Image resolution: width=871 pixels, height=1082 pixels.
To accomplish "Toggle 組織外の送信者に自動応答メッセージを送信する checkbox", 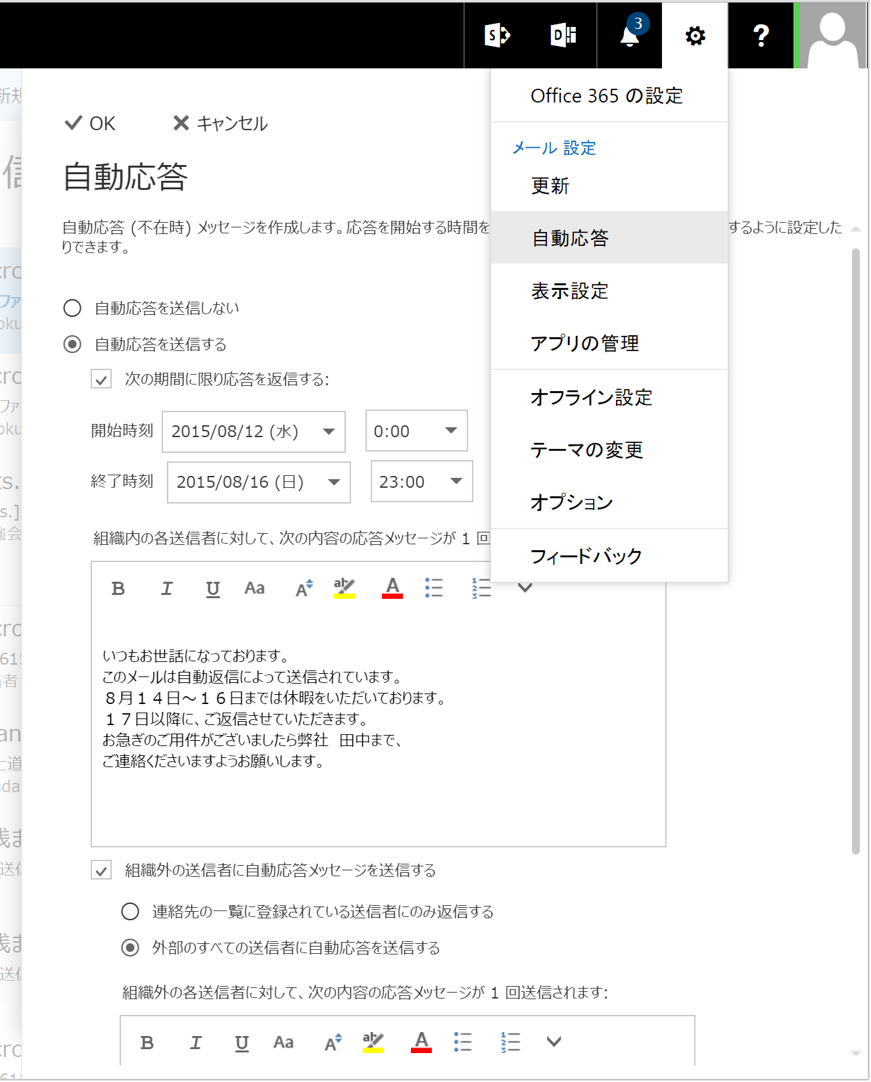I will 101,870.
